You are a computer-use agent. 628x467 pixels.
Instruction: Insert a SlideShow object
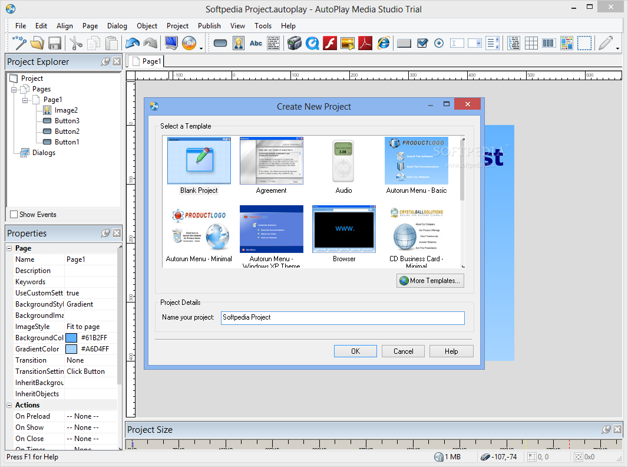click(347, 43)
